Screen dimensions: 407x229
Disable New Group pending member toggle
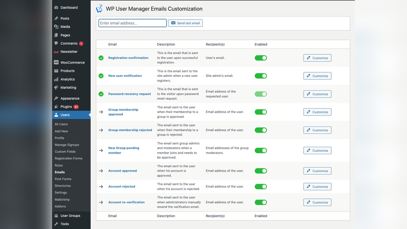click(260, 150)
